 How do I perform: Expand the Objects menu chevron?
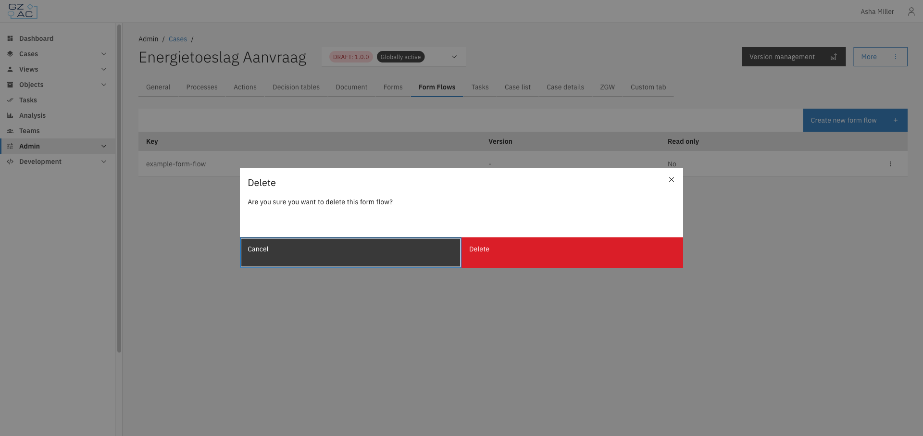tap(104, 85)
